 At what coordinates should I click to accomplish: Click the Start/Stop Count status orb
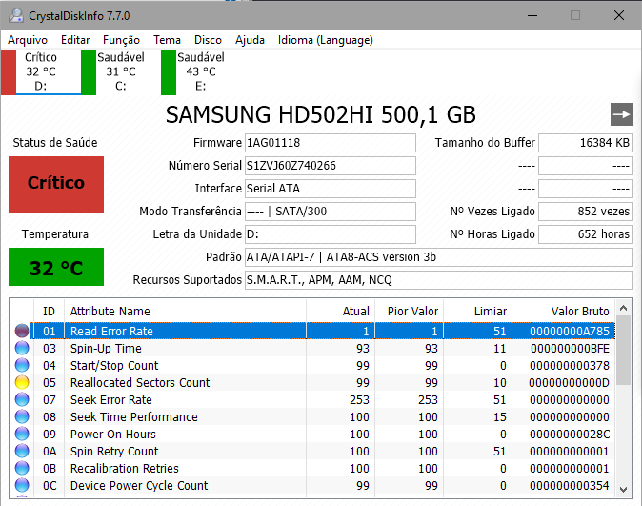pyautogui.click(x=22, y=365)
